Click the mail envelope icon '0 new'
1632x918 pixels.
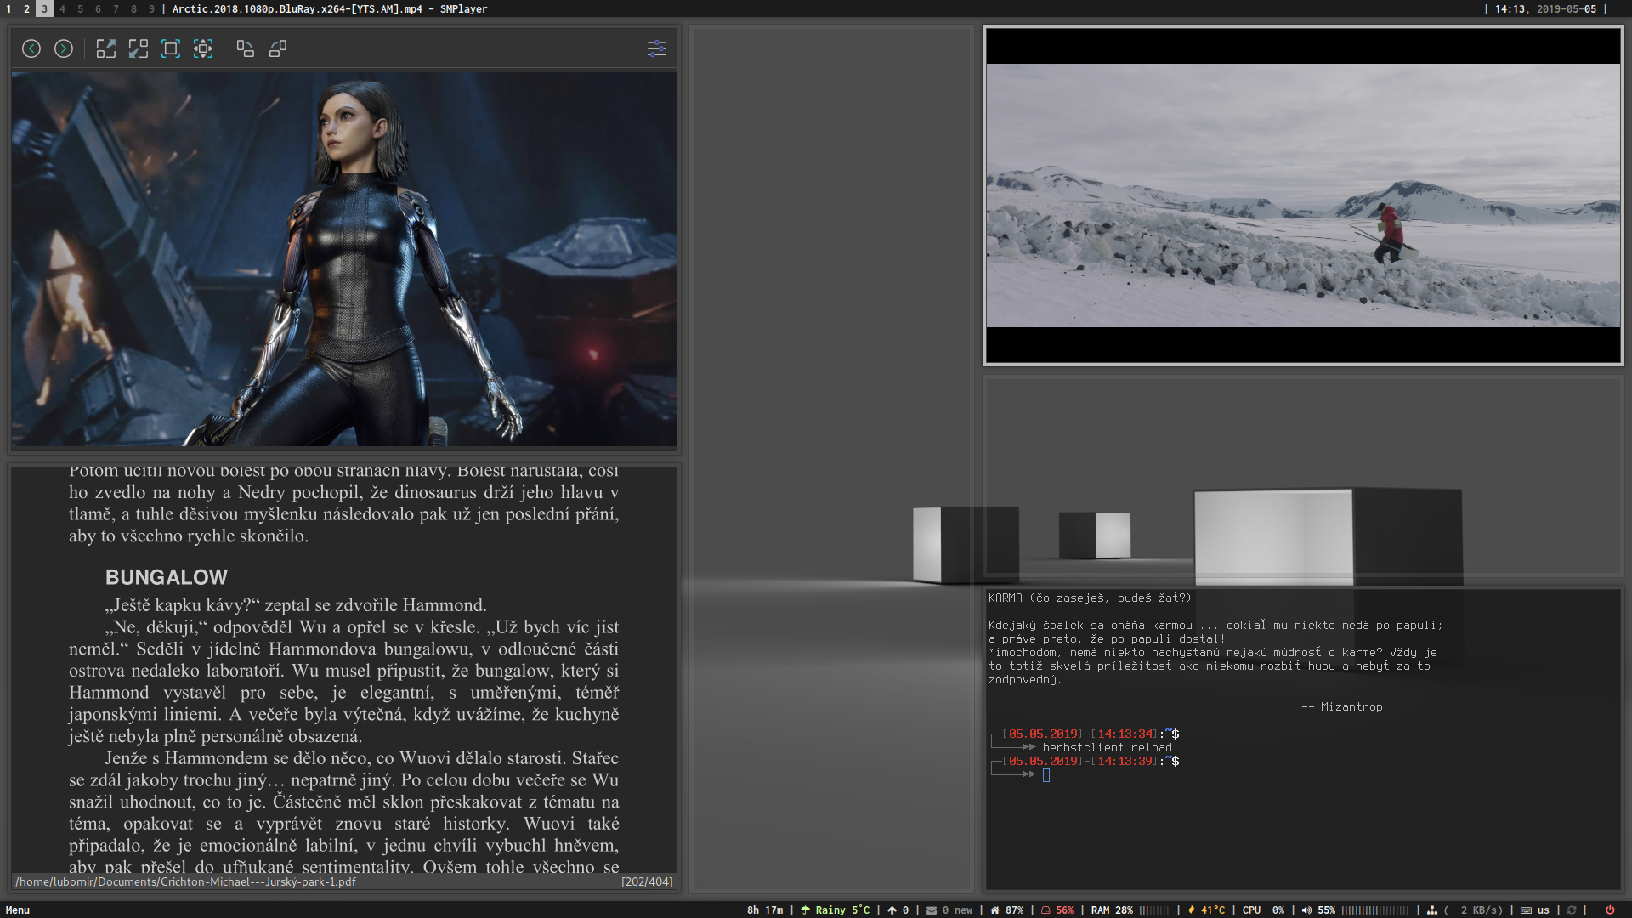(x=932, y=909)
